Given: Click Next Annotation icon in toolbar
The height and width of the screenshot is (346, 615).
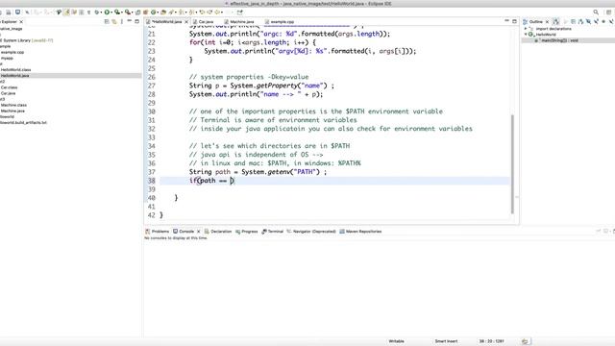Looking at the screenshot, I should coord(181,12).
